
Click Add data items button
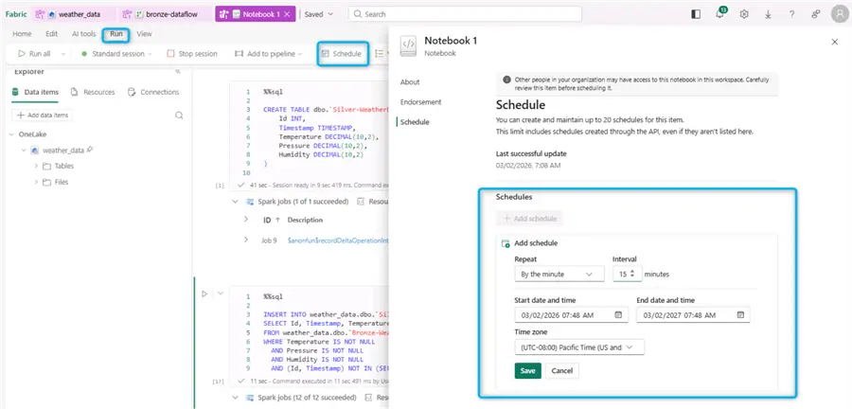point(42,116)
